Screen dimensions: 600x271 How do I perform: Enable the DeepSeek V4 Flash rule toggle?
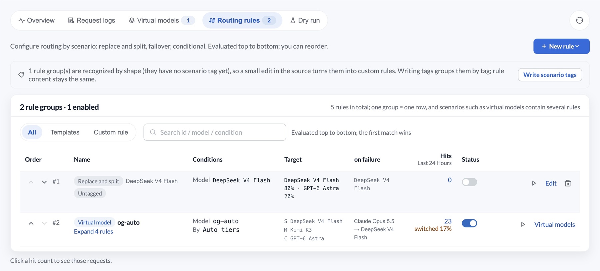(x=469, y=182)
